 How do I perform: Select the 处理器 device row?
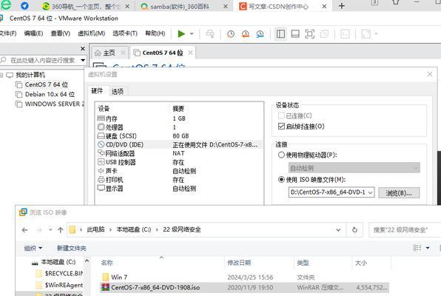(179, 127)
